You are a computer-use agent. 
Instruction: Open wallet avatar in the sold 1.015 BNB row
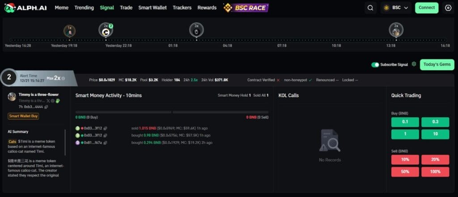pos(77,128)
